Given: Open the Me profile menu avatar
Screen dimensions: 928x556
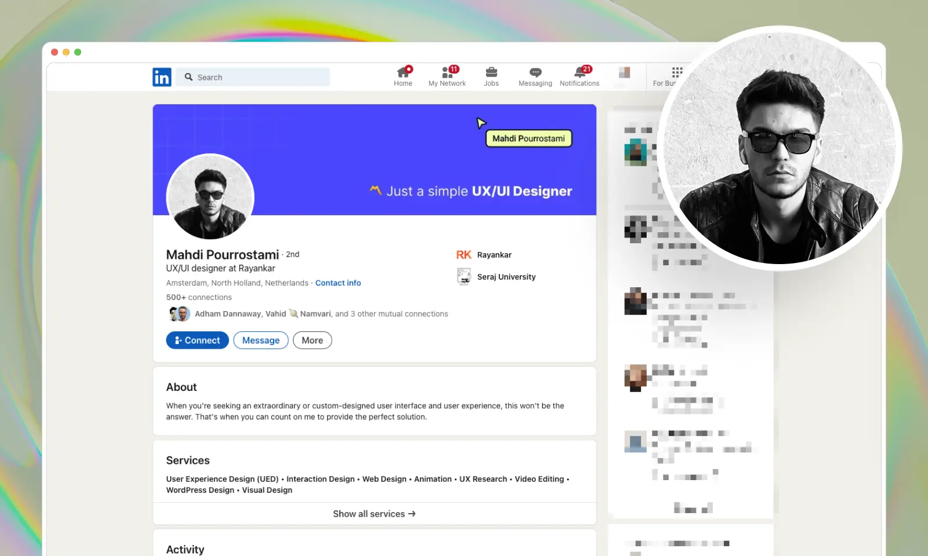Looking at the screenshot, I should pos(624,72).
